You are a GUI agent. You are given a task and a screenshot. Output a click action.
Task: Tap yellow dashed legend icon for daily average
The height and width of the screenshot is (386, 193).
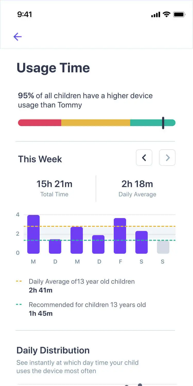click(19, 281)
